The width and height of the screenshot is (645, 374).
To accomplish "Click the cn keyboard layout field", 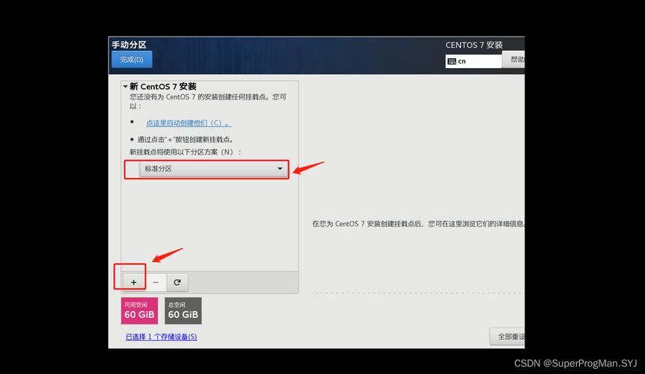I will point(474,61).
